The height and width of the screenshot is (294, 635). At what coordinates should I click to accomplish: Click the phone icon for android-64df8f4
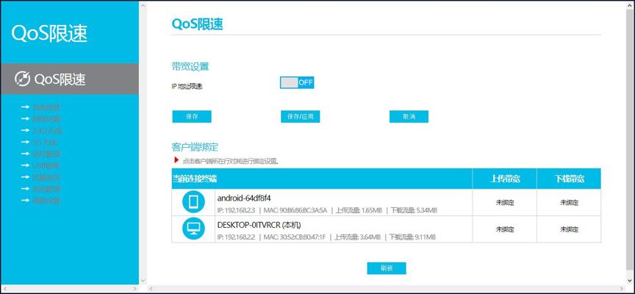pyautogui.click(x=193, y=202)
